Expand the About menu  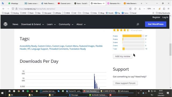(x=81, y=24)
